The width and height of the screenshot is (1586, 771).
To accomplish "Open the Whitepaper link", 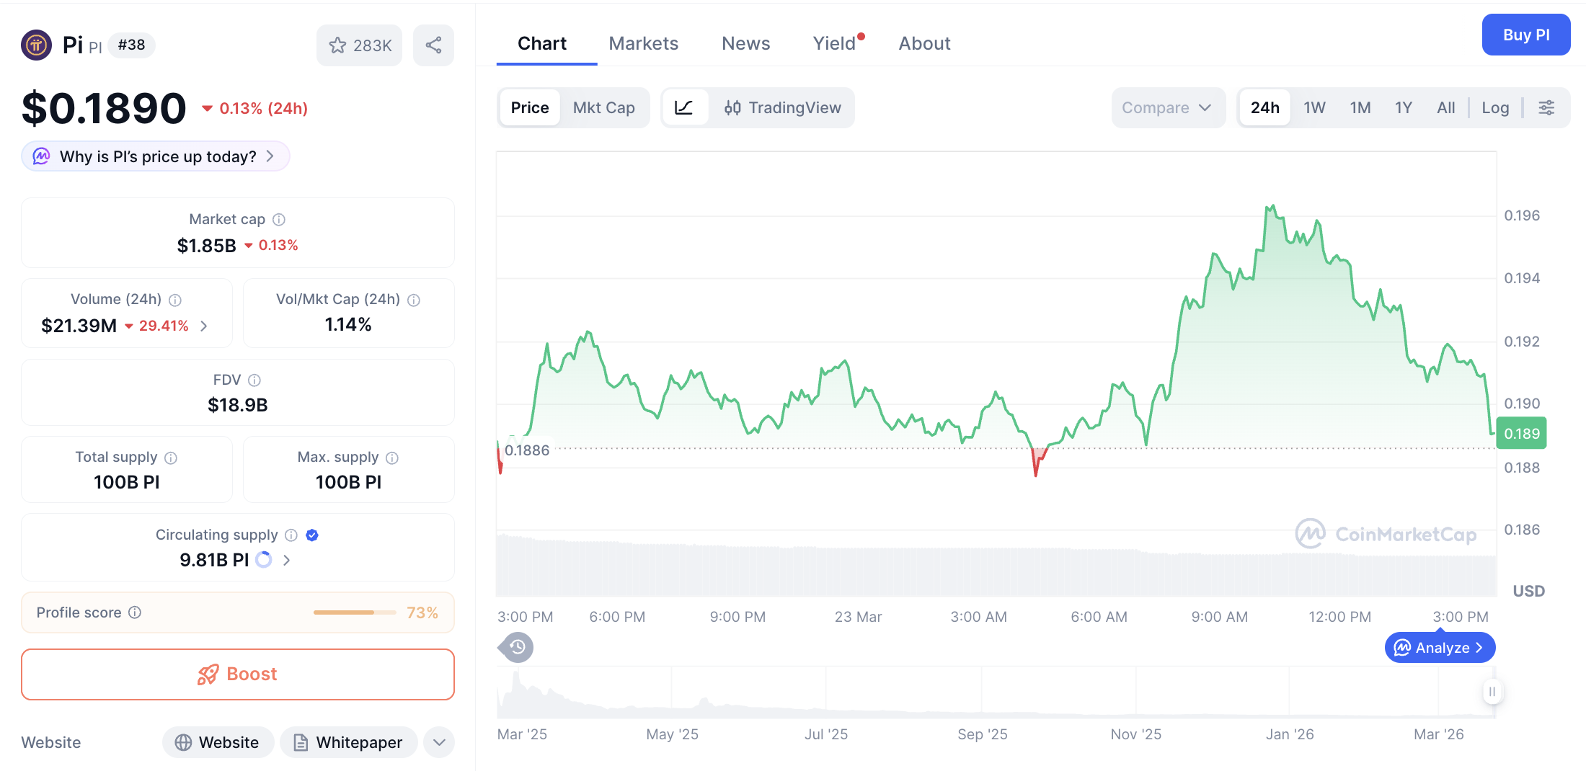I will pos(349,742).
